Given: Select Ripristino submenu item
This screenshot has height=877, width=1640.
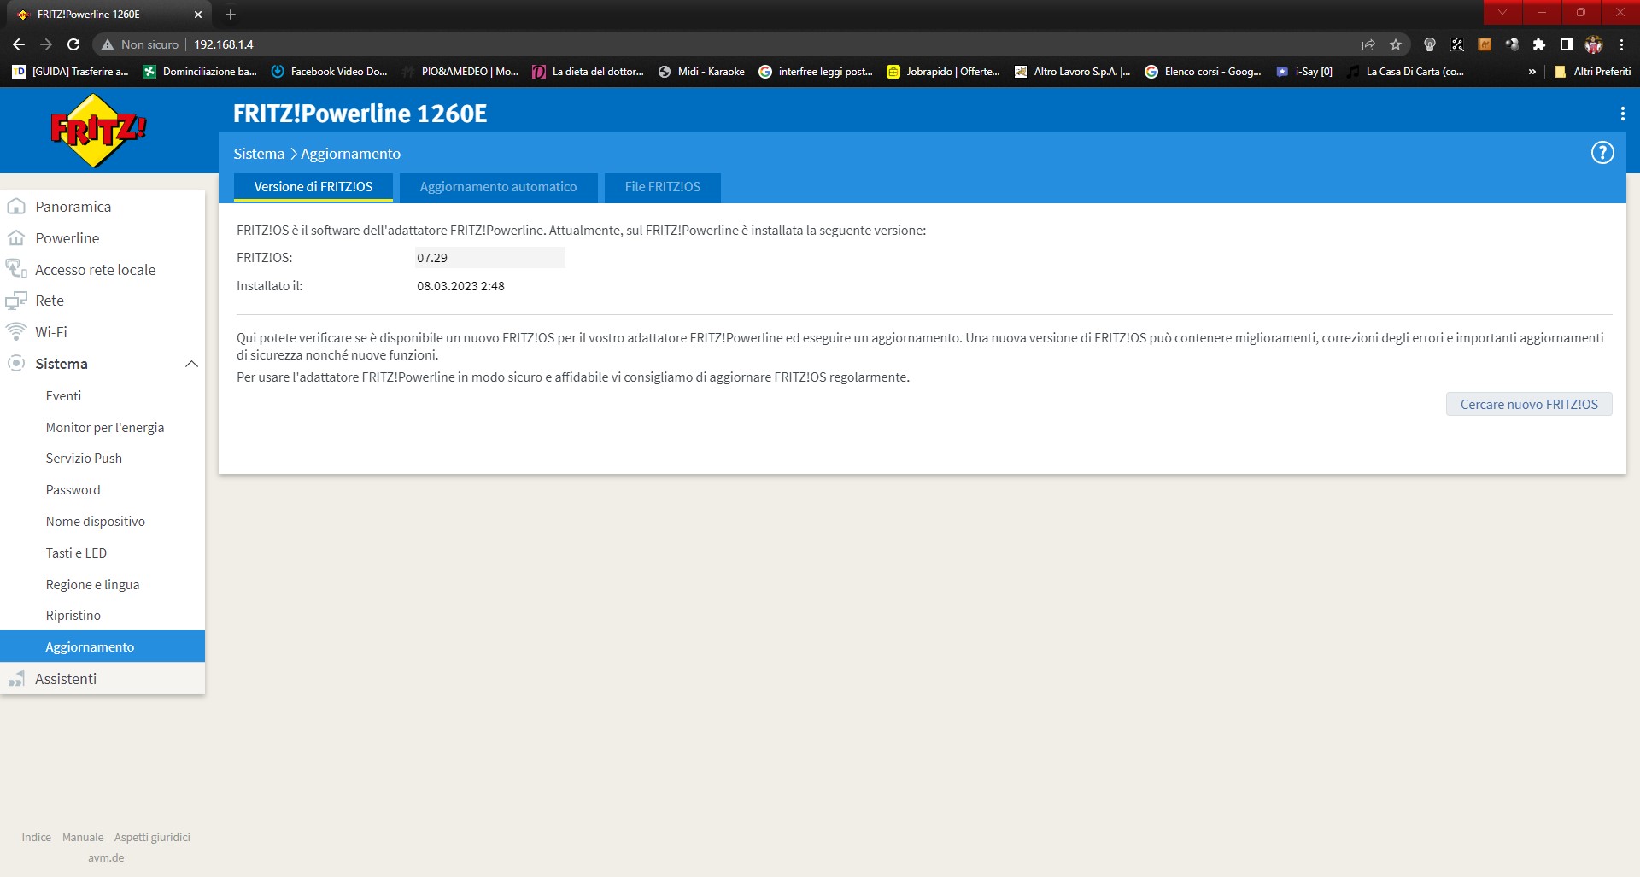Looking at the screenshot, I should (73, 616).
